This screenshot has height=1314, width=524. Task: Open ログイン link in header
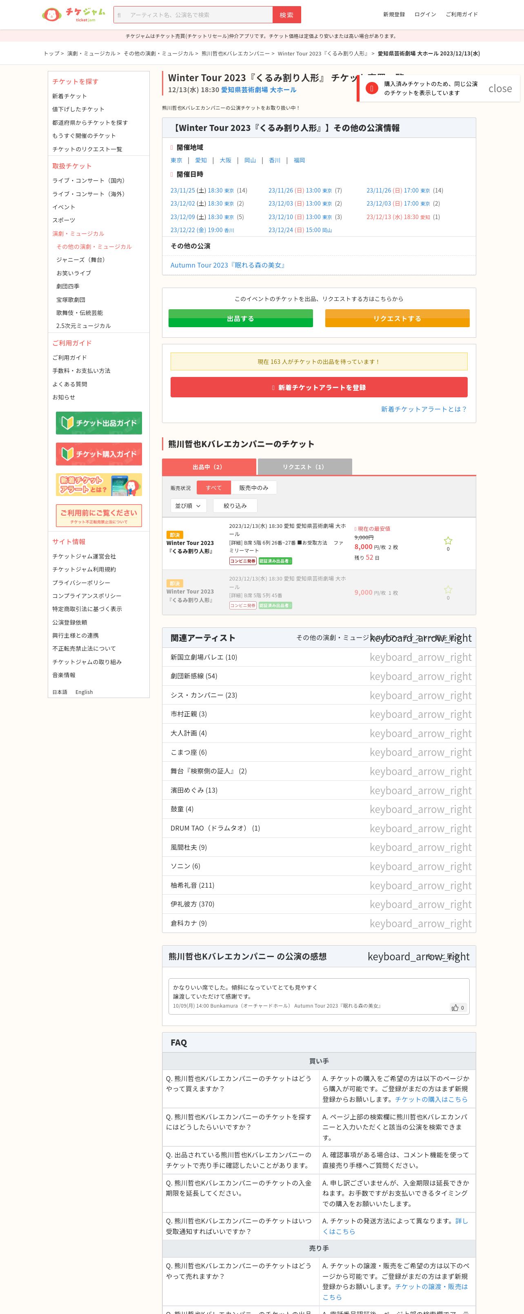pyautogui.click(x=425, y=14)
